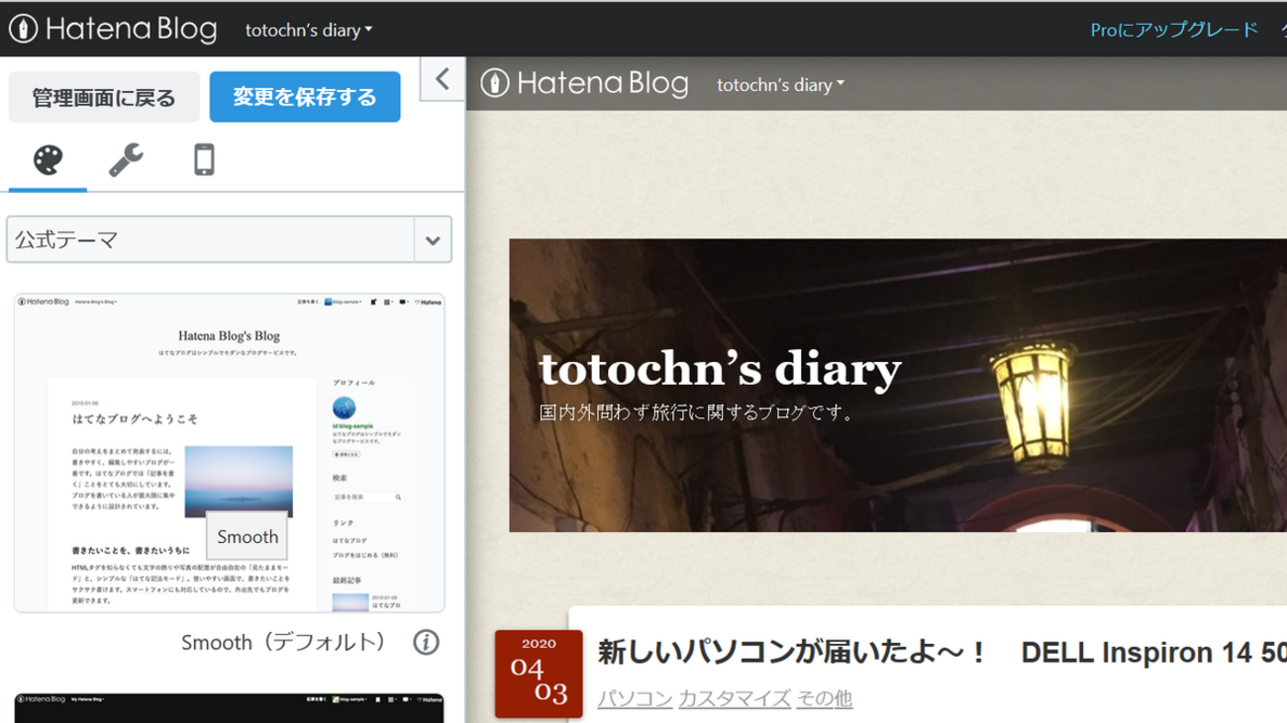The height and width of the screenshot is (723, 1287).
Task: Open the design palette tab
Action: pos(48,160)
